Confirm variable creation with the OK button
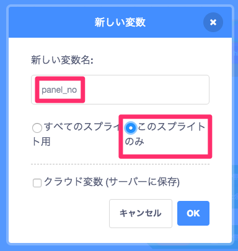Viewport: 238px width, 251px height. pos(193,213)
